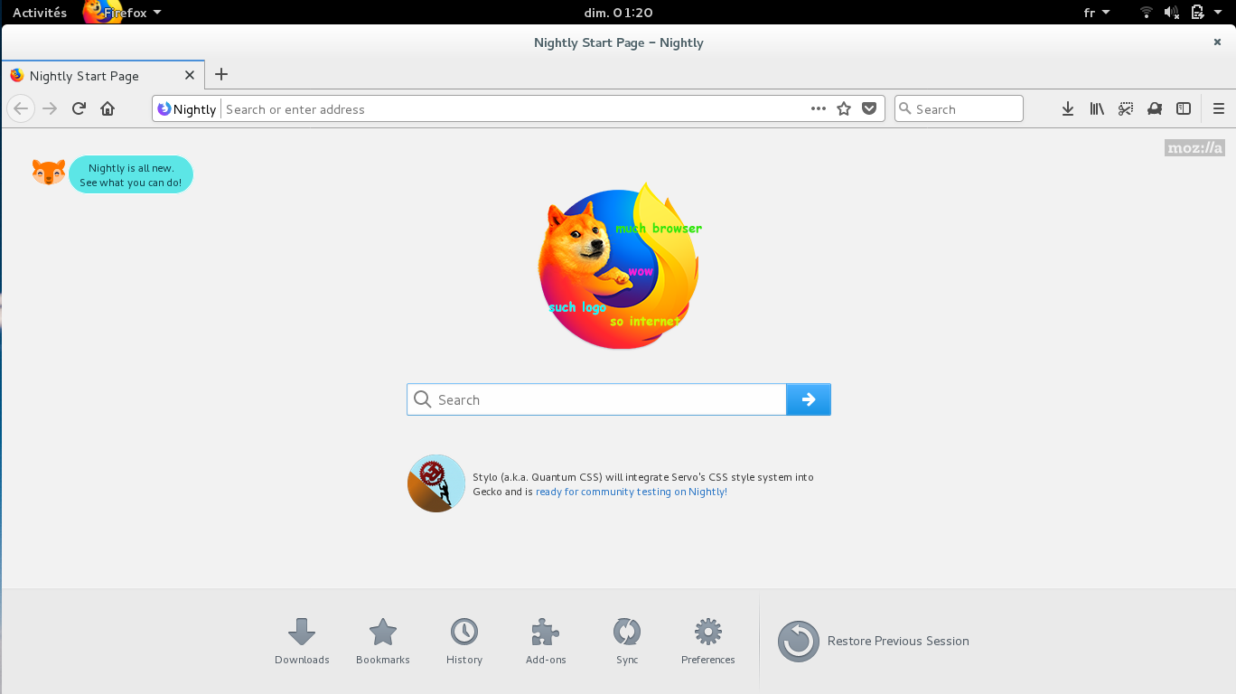
Task: Open the fr keyboard layout dropdown
Action: coord(1097,13)
